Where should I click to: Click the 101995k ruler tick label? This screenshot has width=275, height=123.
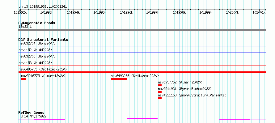click(100, 12)
